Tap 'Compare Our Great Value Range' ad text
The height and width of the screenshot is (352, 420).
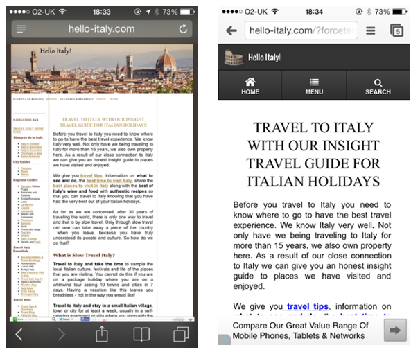pos(300,331)
